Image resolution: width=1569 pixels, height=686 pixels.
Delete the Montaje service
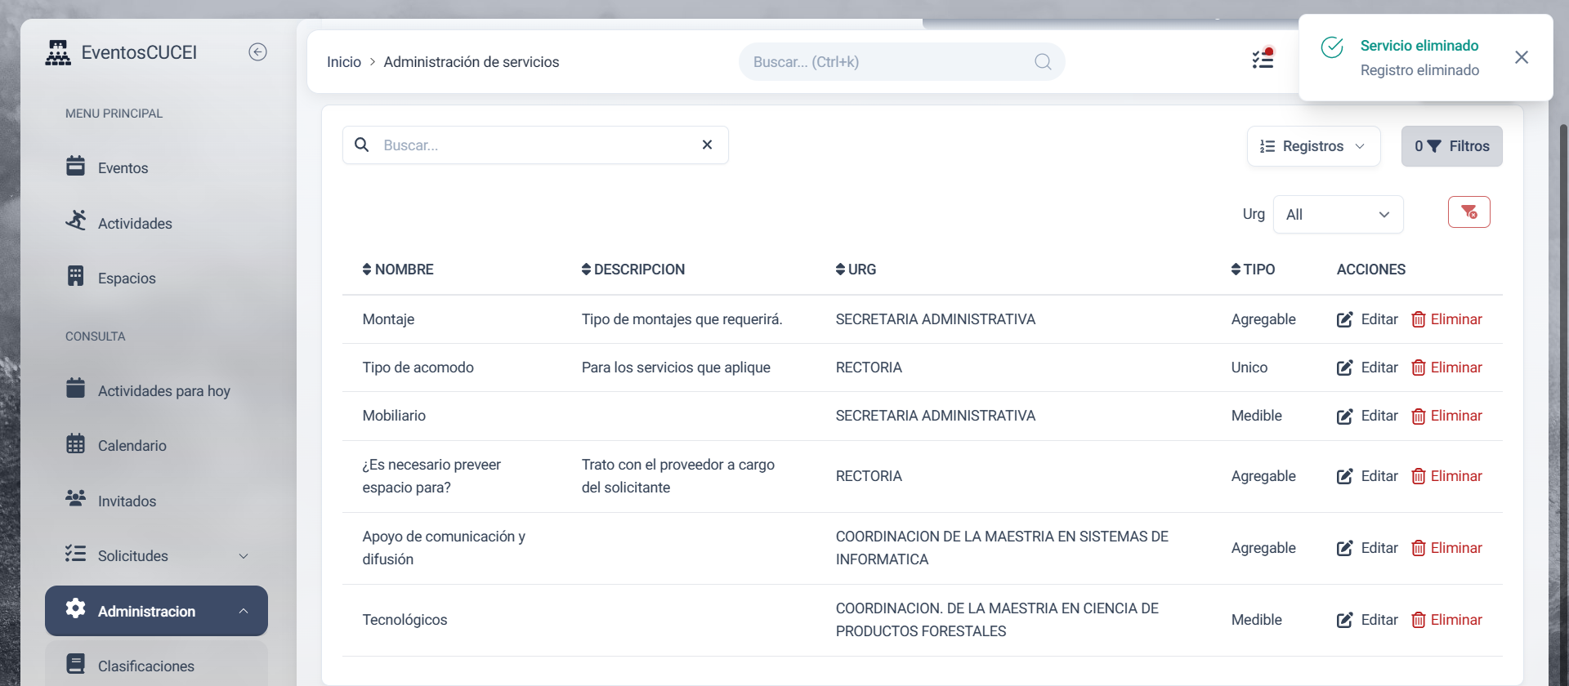coord(1447,319)
